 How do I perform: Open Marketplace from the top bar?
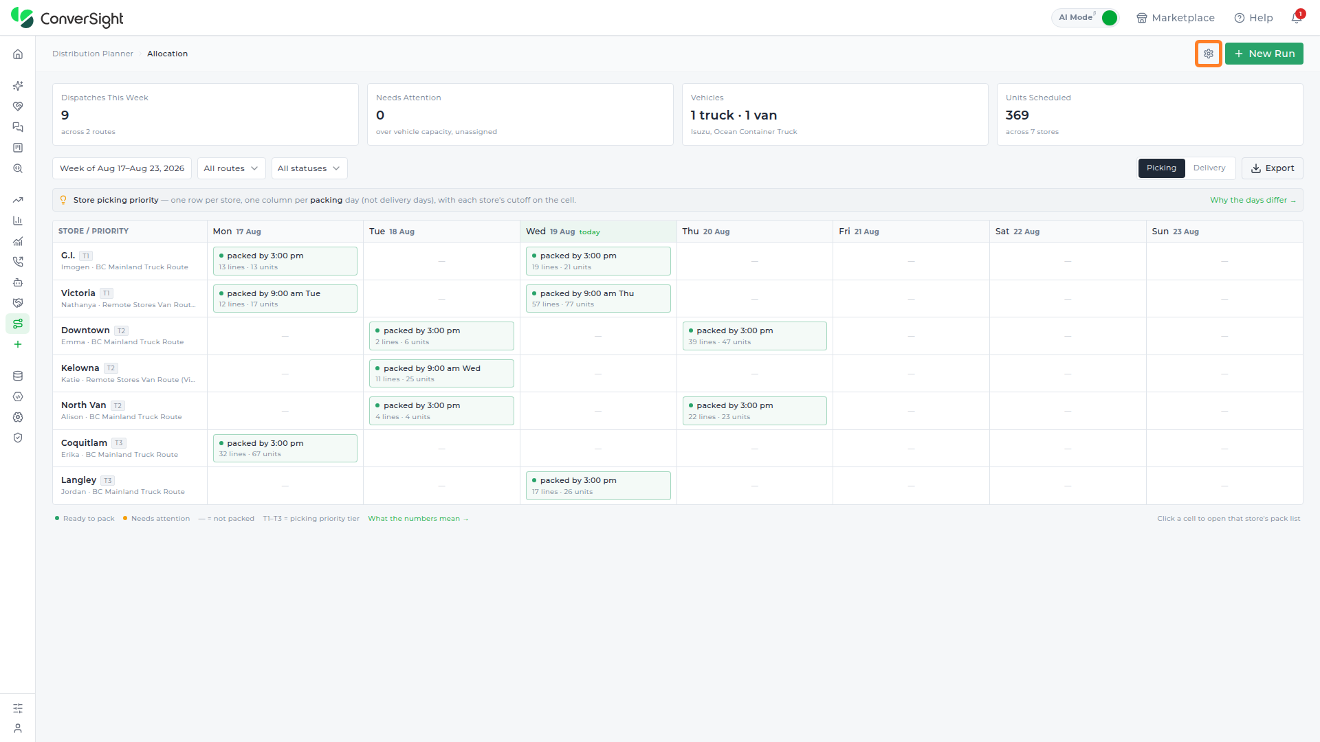tap(1176, 18)
